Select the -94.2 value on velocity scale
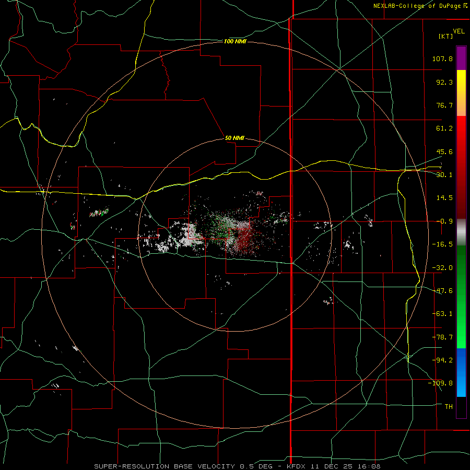 442,360
